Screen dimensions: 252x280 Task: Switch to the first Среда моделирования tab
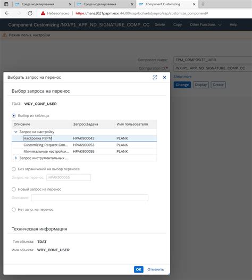click(38, 4)
